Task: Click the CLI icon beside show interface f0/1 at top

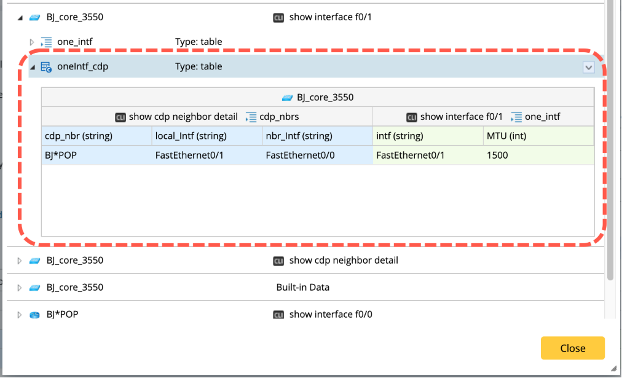Action: 279,18
